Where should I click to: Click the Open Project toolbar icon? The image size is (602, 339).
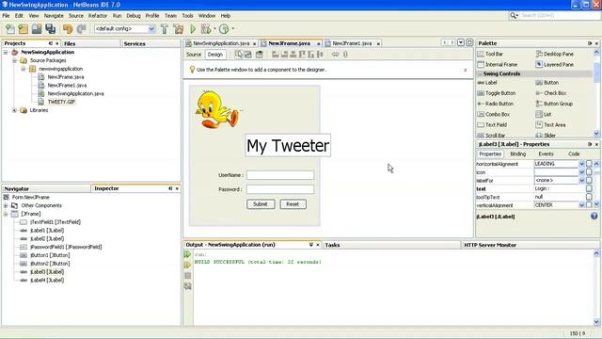(x=37, y=29)
